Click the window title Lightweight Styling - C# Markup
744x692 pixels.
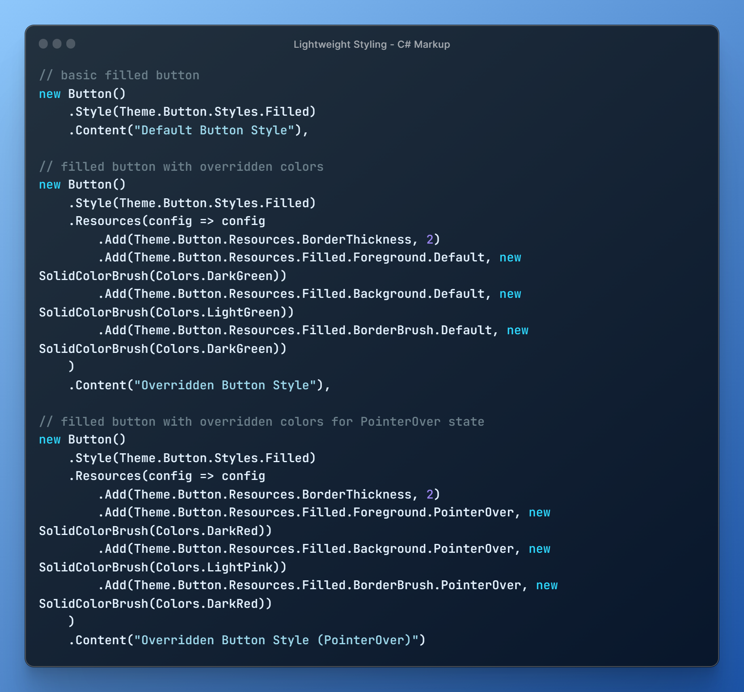coord(372,45)
